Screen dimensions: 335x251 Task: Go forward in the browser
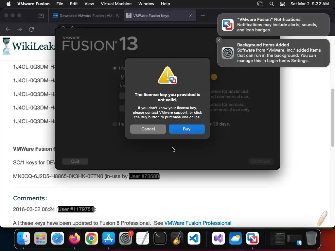(20, 29)
